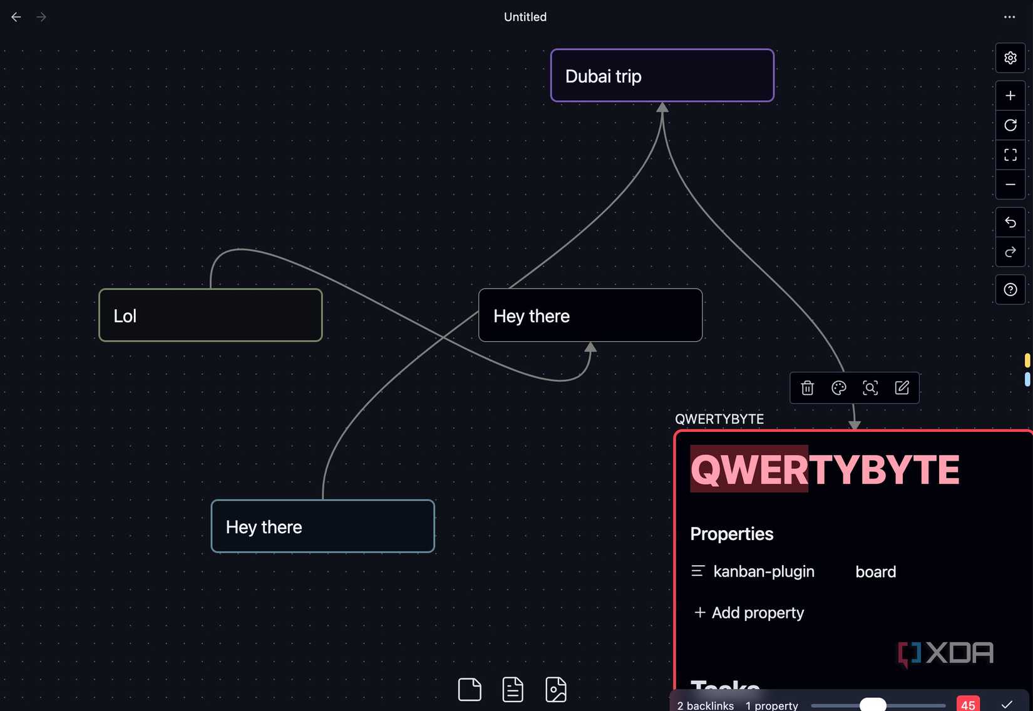Set color of selected card

839,388
